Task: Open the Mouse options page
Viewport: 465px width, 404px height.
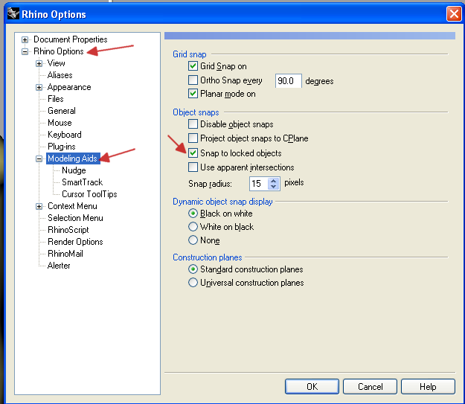Action: (60, 123)
